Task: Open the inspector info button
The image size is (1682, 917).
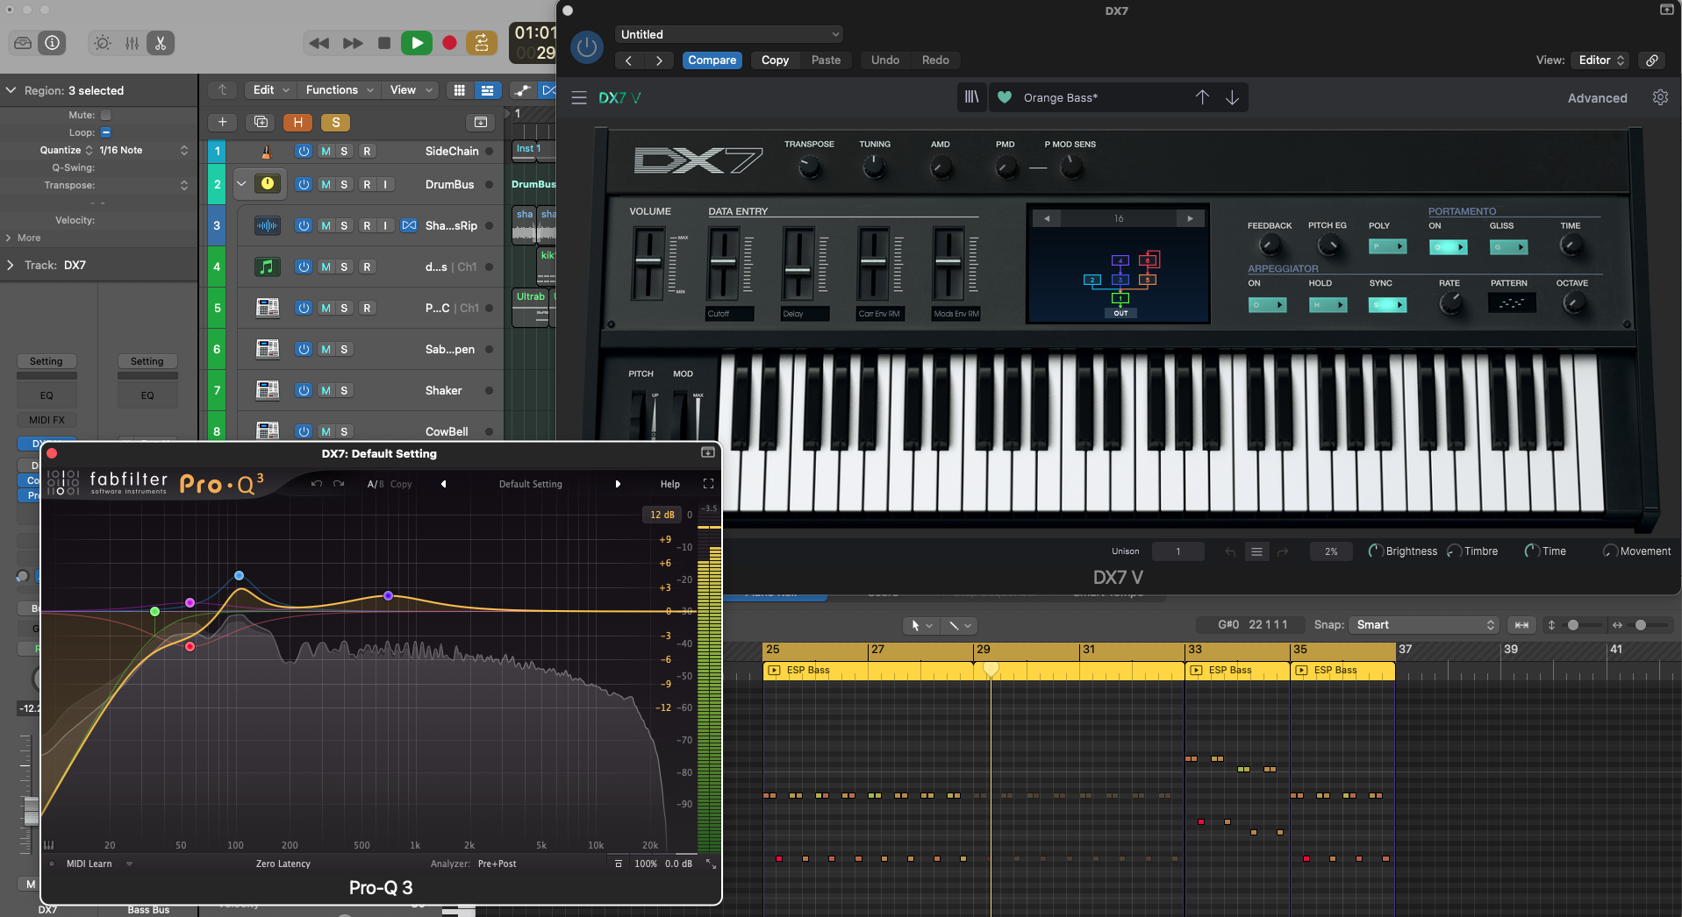Action: [x=53, y=43]
